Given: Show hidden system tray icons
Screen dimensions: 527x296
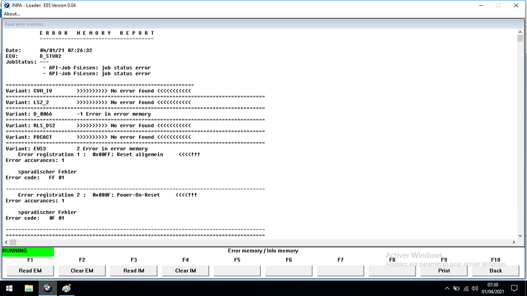Looking at the screenshot, I should (x=447, y=288).
